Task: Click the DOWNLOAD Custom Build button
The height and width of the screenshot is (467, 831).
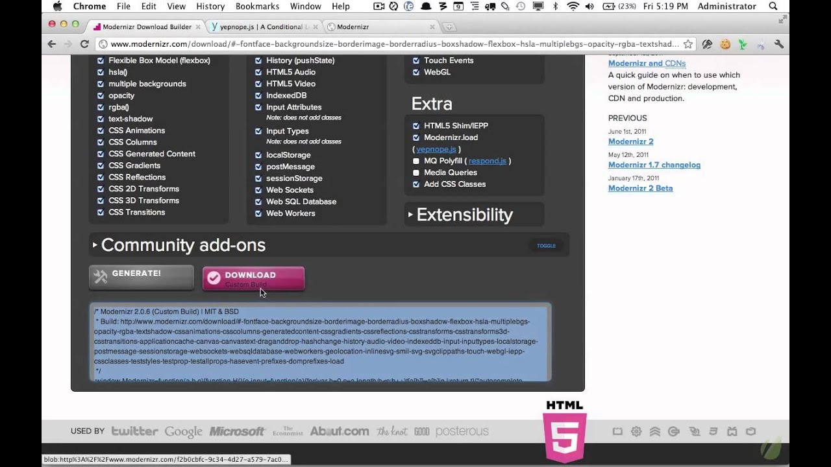Action: [x=253, y=278]
